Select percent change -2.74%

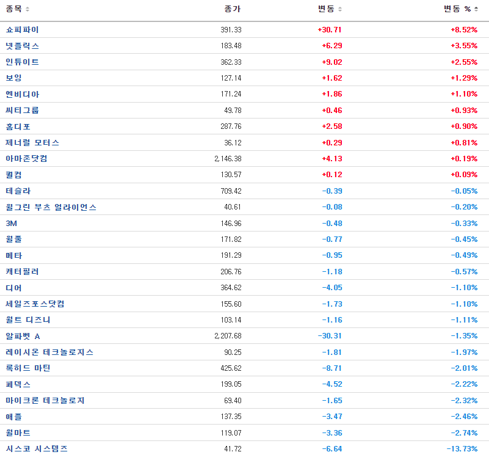tap(464, 433)
